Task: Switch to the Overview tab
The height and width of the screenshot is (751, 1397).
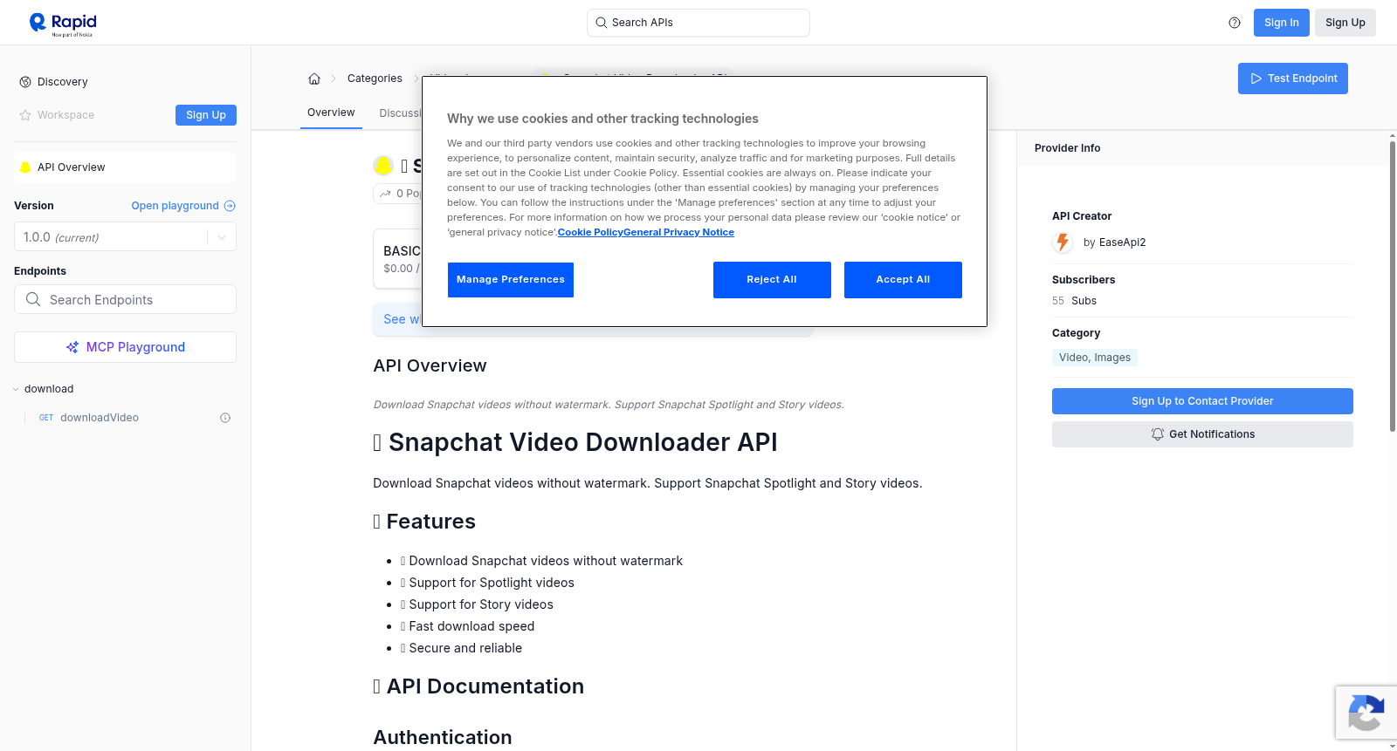Action: tap(331, 113)
